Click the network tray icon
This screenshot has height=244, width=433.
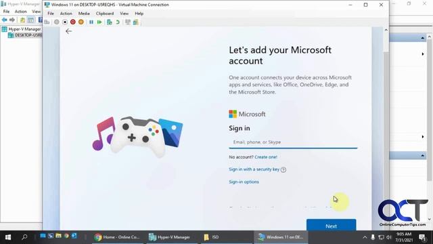(381, 237)
